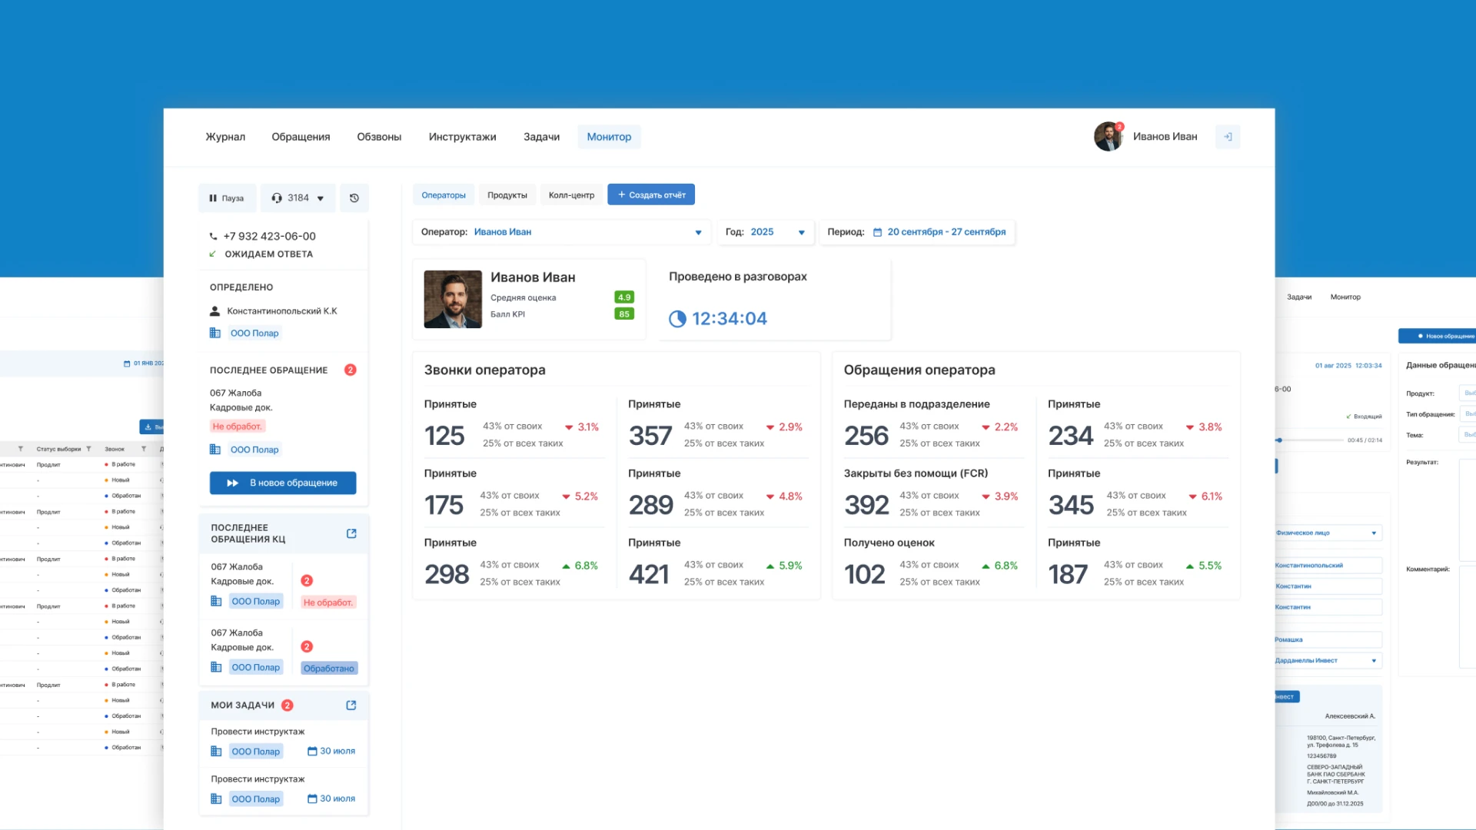Click the Создать отчёт button
This screenshot has width=1476, height=830.
(651, 195)
